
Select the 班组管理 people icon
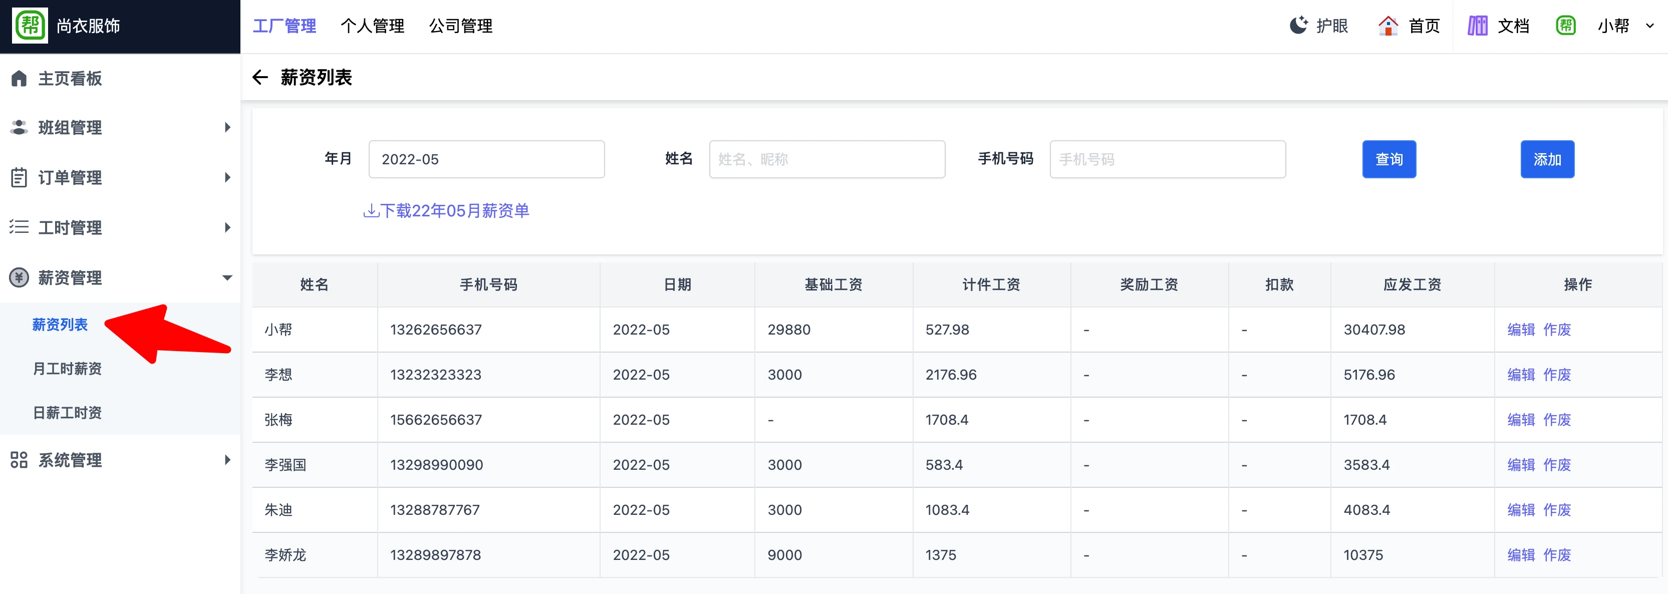[x=19, y=127]
